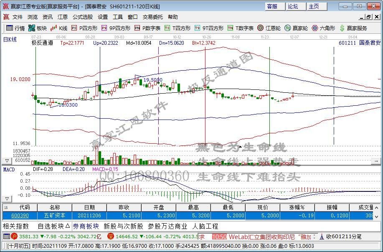Open the P四方形 tool
Screen dimensions: 383x252
coord(84,28)
